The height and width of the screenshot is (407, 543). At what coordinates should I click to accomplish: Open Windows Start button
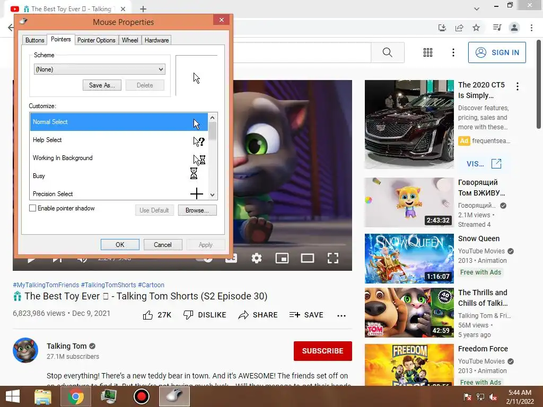tap(13, 396)
